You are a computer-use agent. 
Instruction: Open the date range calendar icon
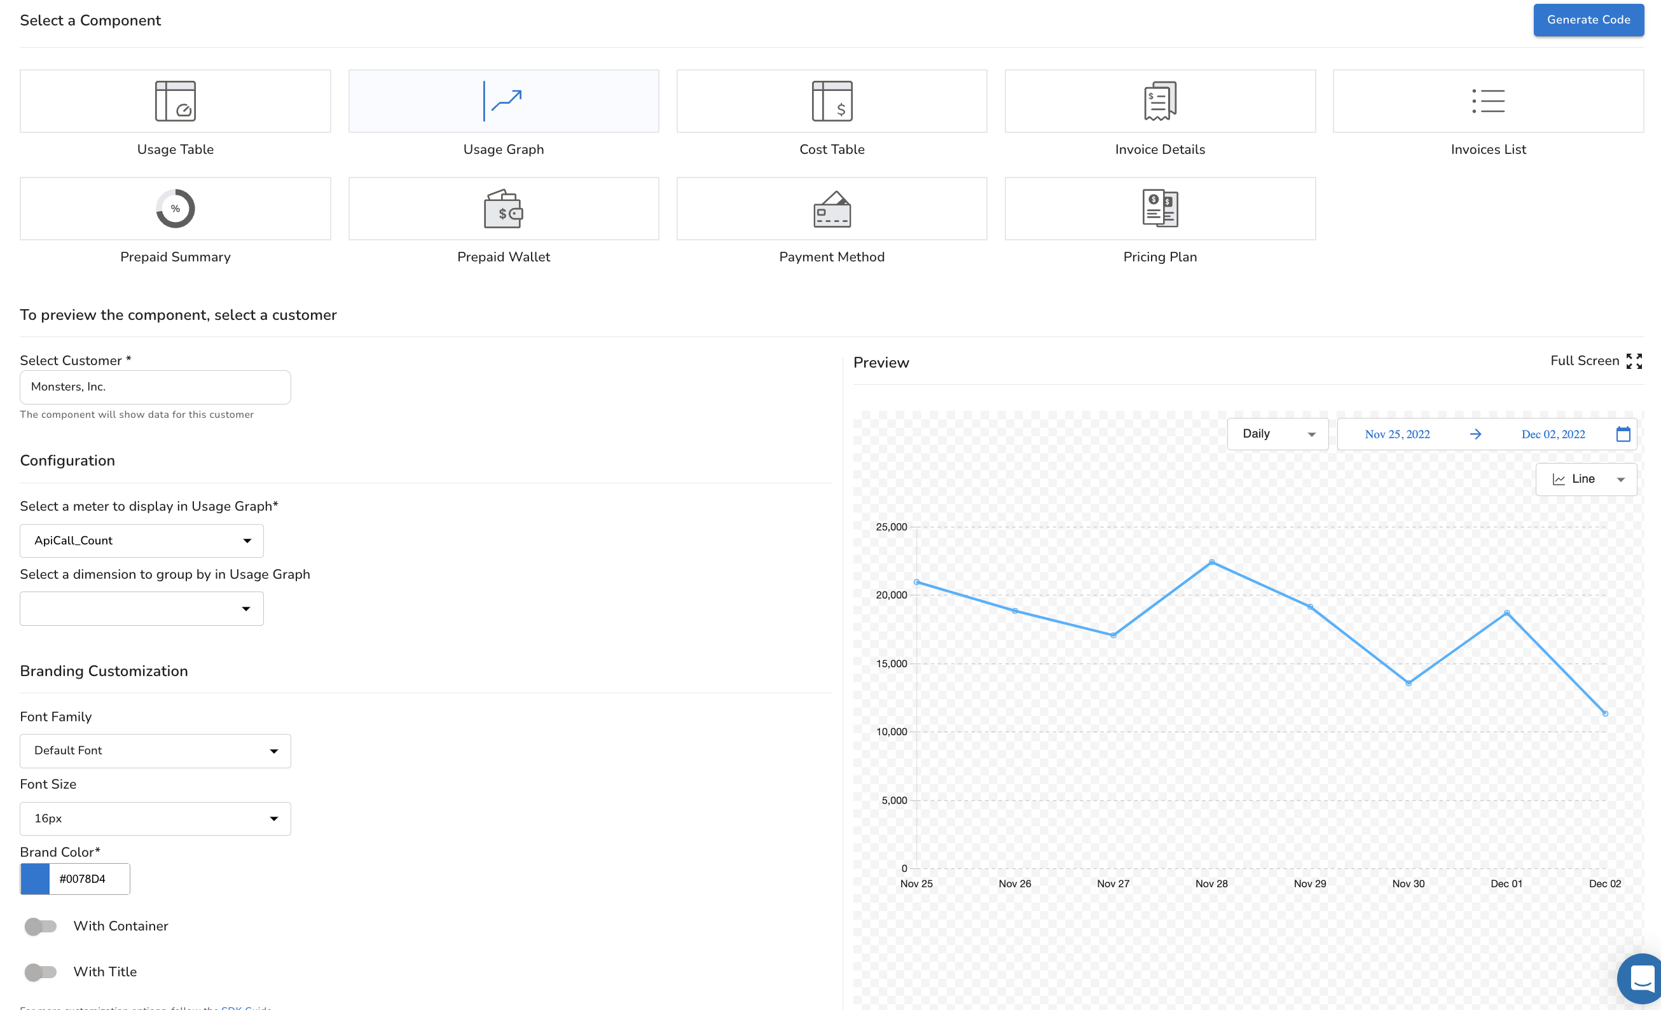point(1623,434)
